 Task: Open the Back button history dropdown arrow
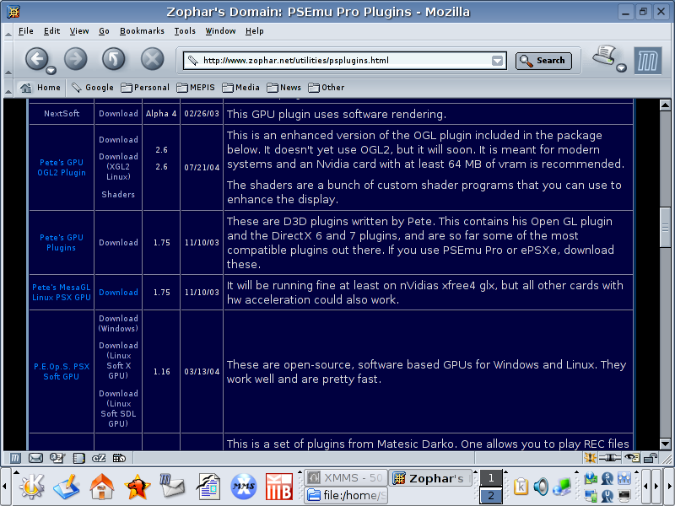pos(51,70)
